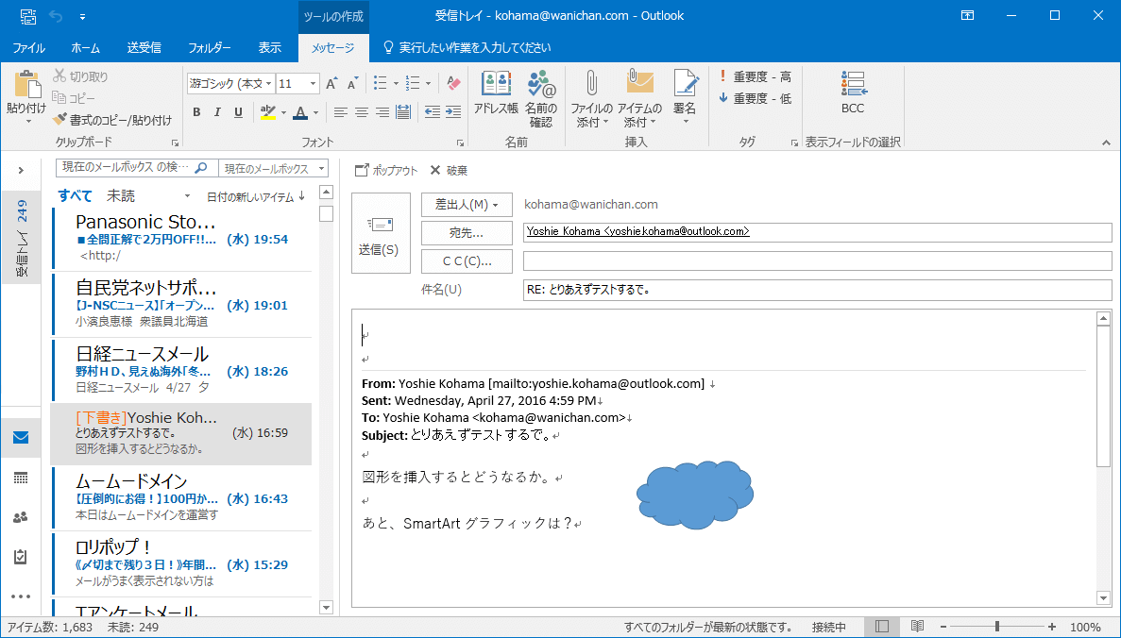Discard the draft reply (破棄)
This screenshot has height=638, width=1121.
[449, 170]
